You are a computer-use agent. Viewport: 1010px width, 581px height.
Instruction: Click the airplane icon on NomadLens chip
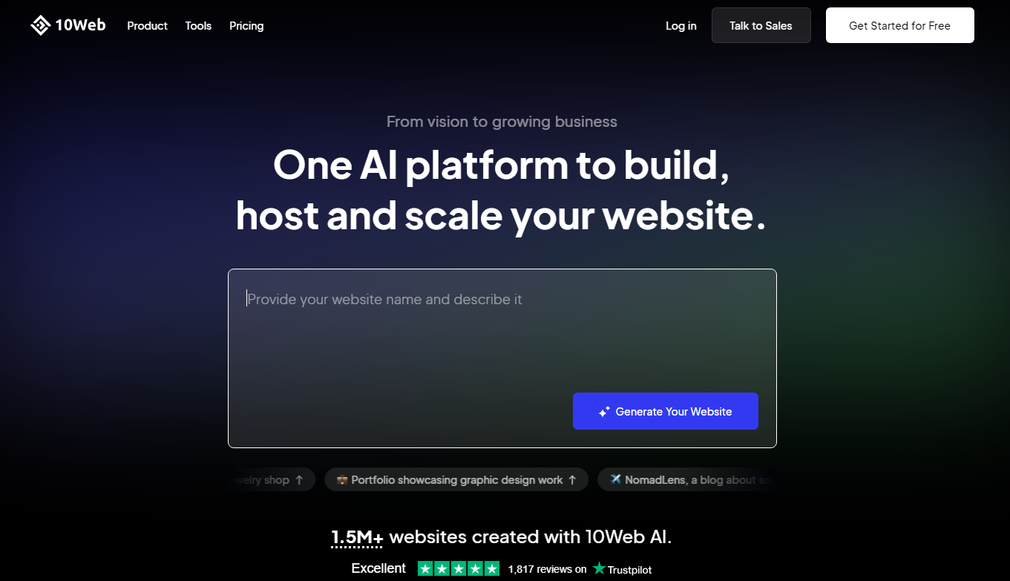[x=615, y=479]
